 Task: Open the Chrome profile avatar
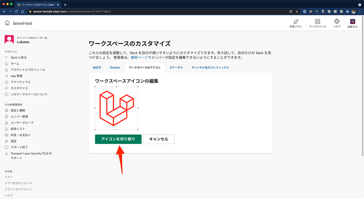[354, 12]
